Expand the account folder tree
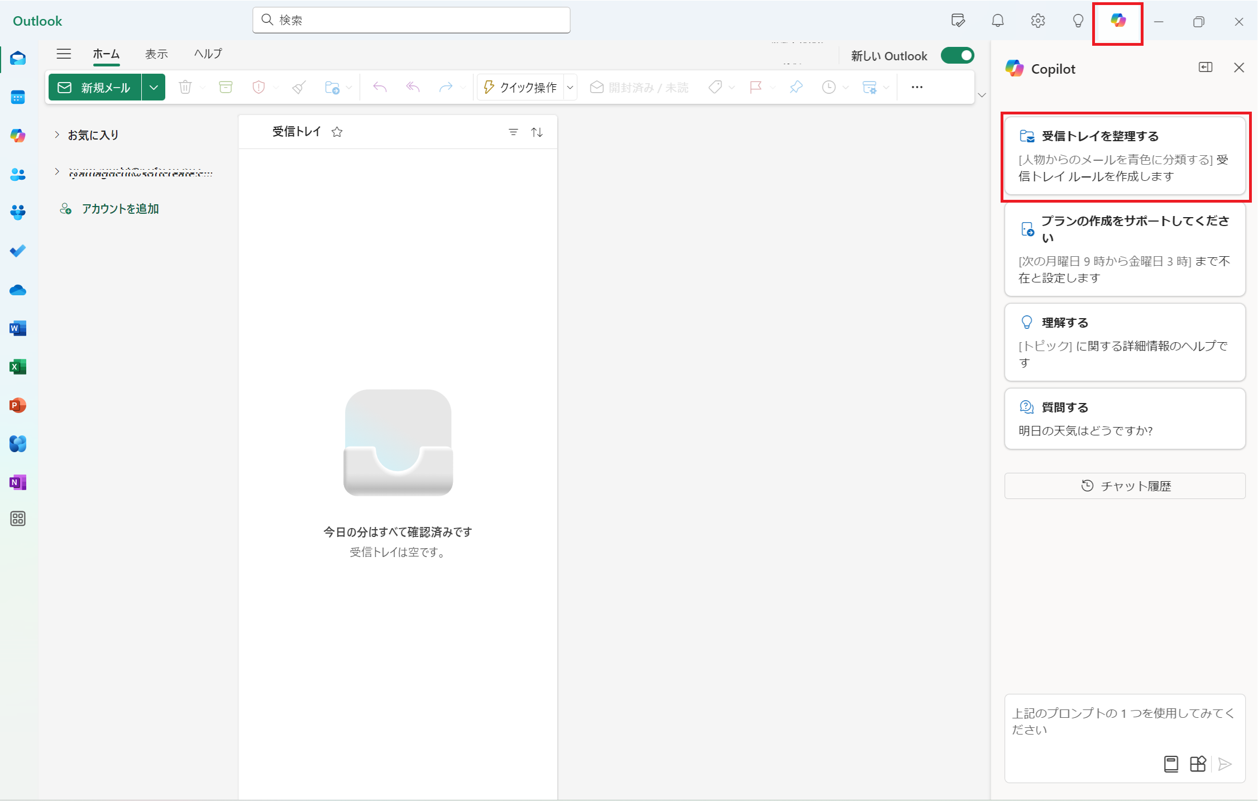The width and height of the screenshot is (1258, 801). (57, 171)
